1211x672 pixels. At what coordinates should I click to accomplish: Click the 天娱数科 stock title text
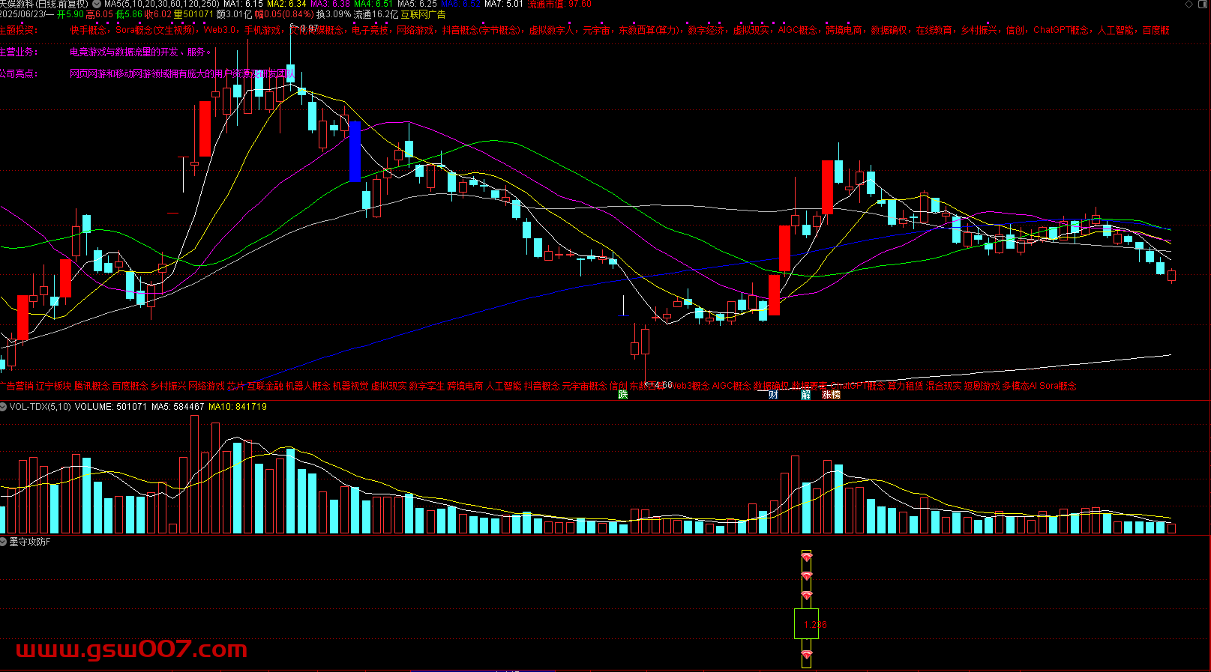coord(18,4)
